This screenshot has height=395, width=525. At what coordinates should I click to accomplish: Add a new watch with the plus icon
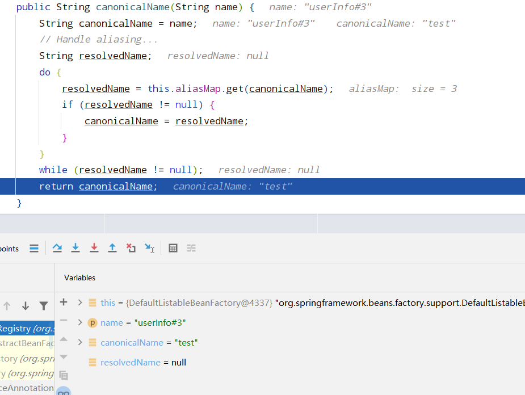[64, 302]
